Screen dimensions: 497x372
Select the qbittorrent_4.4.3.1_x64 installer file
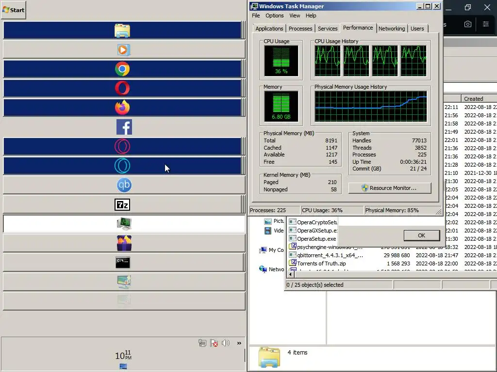pos(326,255)
